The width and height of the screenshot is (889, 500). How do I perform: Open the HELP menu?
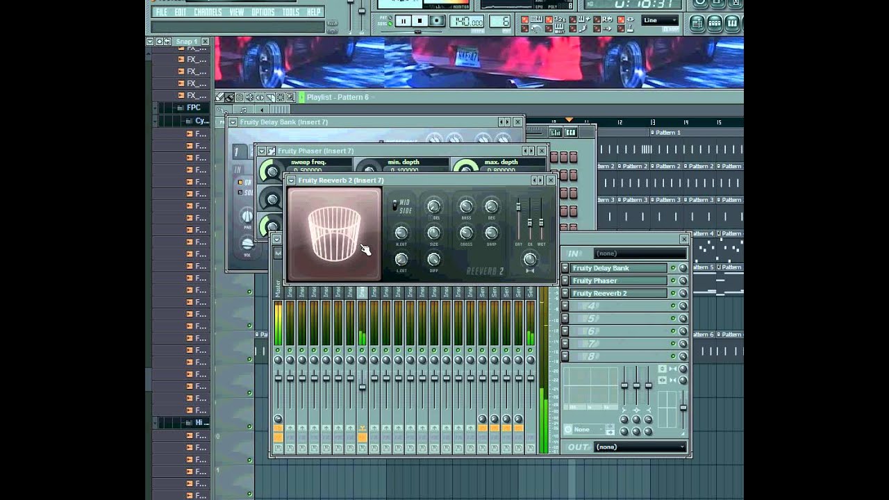tap(314, 12)
